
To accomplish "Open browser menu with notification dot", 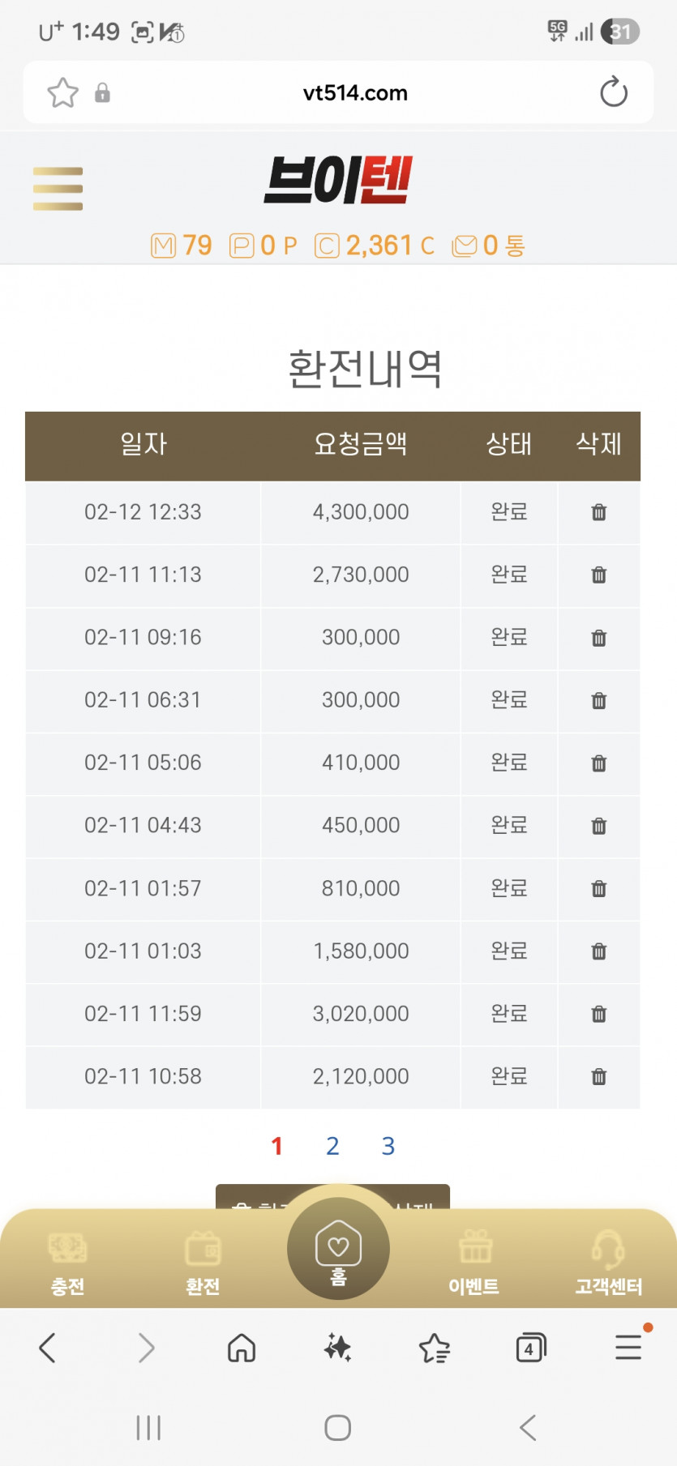I will click(x=629, y=1346).
